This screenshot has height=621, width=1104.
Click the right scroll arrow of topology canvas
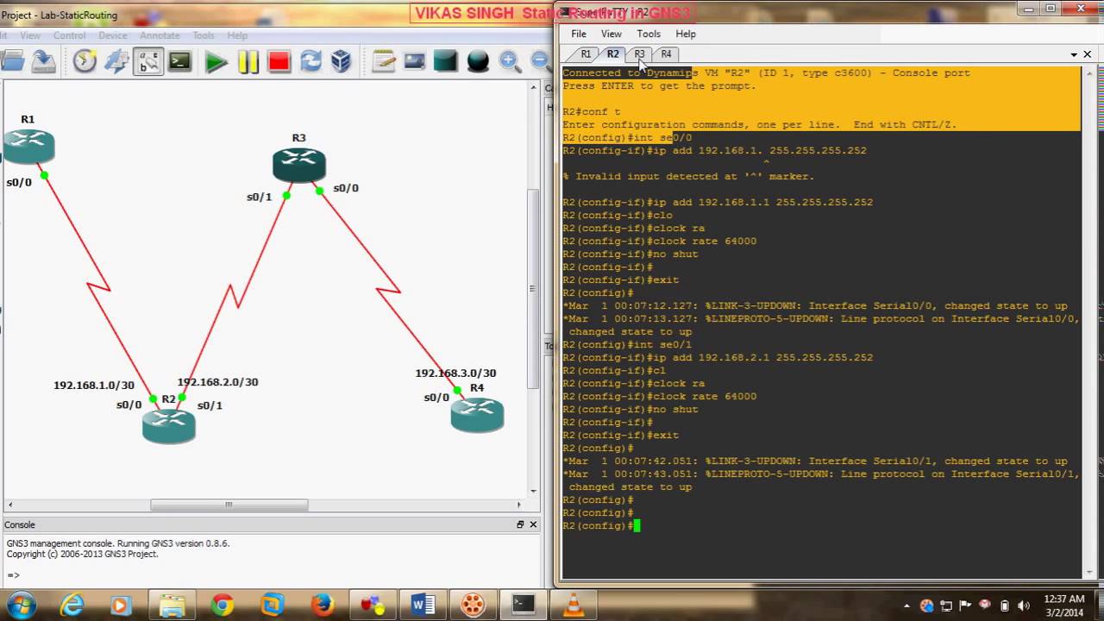(x=518, y=505)
